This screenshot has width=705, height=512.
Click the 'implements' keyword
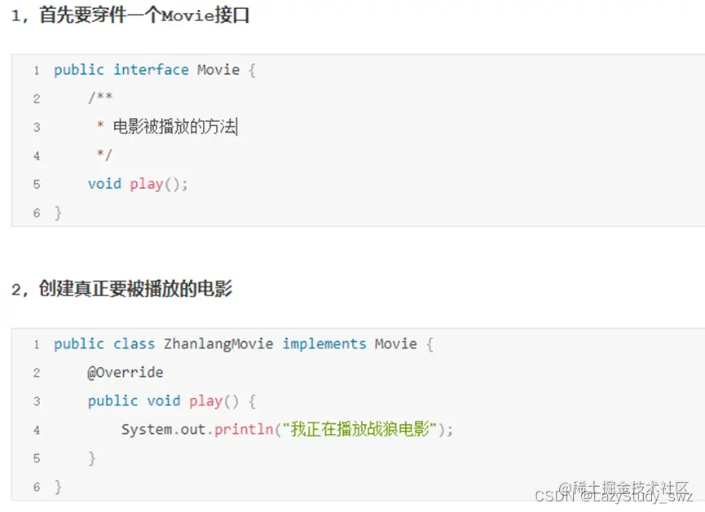pyautogui.click(x=324, y=344)
